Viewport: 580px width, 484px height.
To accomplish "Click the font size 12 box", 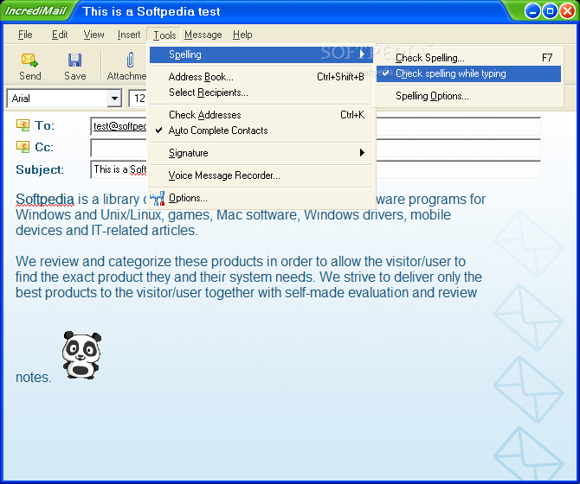I will click(x=139, y=99).
